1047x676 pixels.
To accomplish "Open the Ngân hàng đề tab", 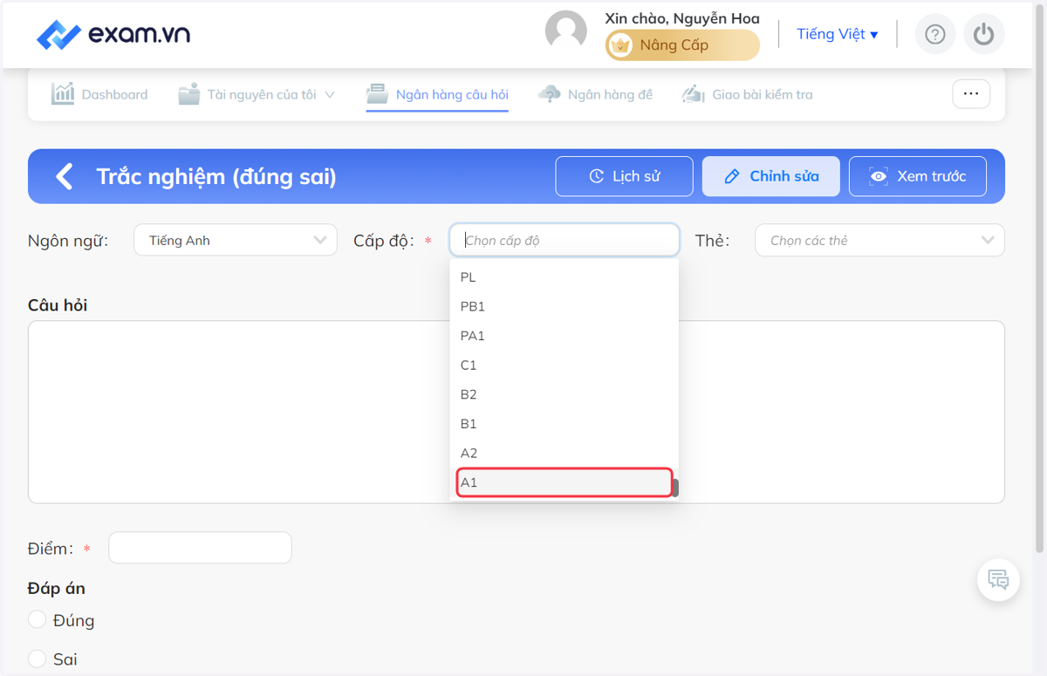I will [595, 94].
